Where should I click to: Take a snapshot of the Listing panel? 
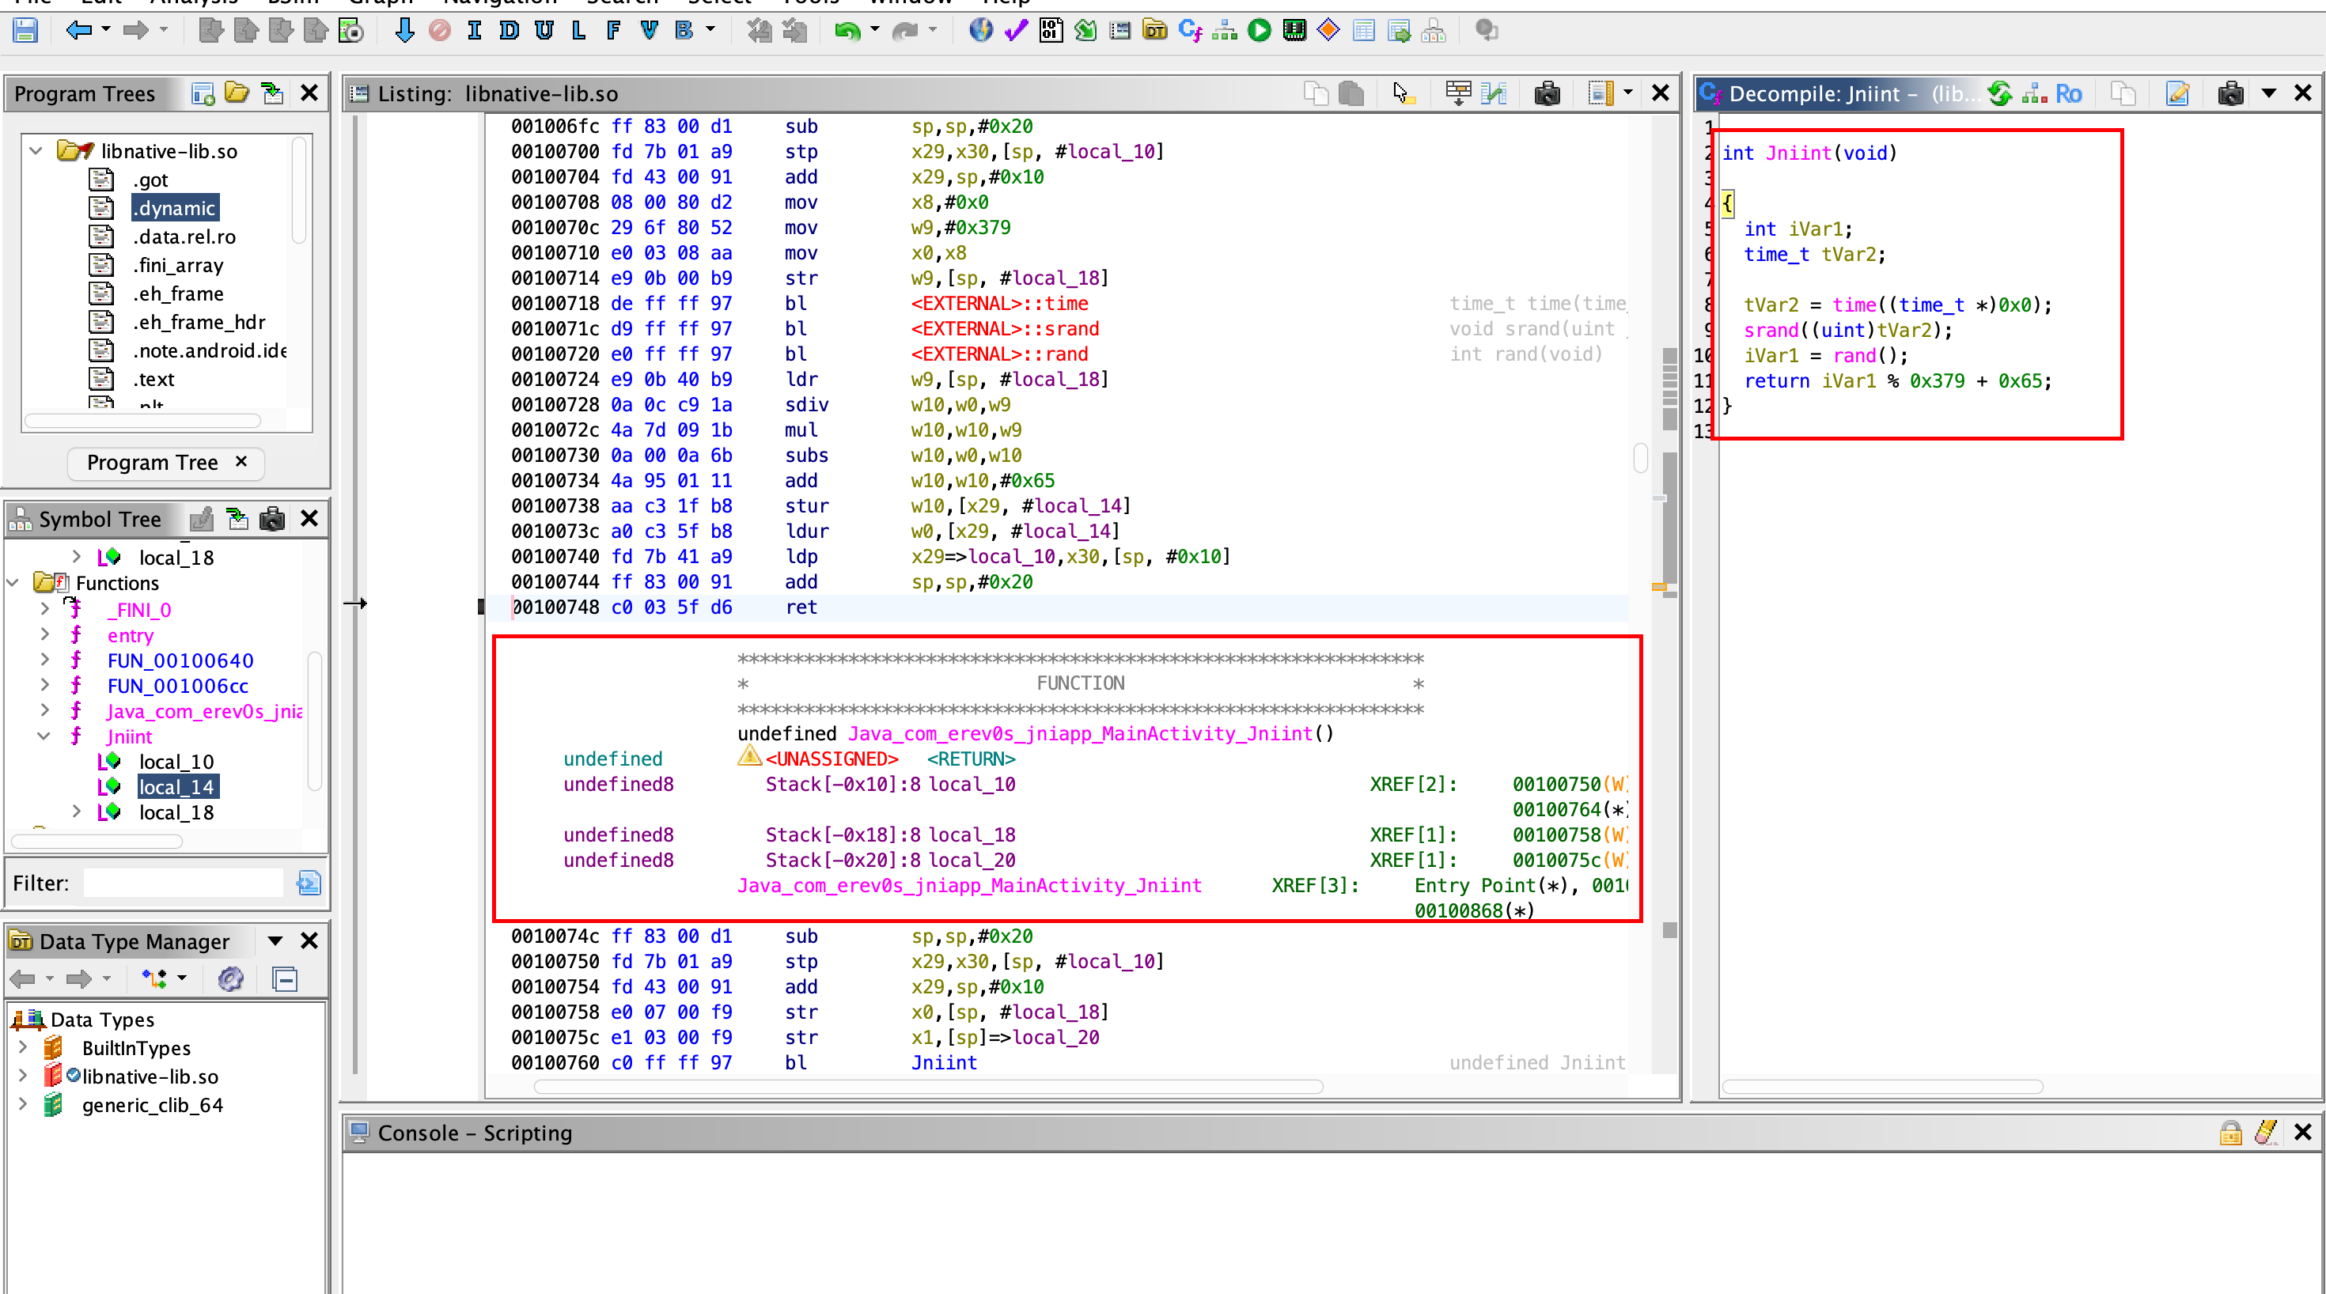1547,93
